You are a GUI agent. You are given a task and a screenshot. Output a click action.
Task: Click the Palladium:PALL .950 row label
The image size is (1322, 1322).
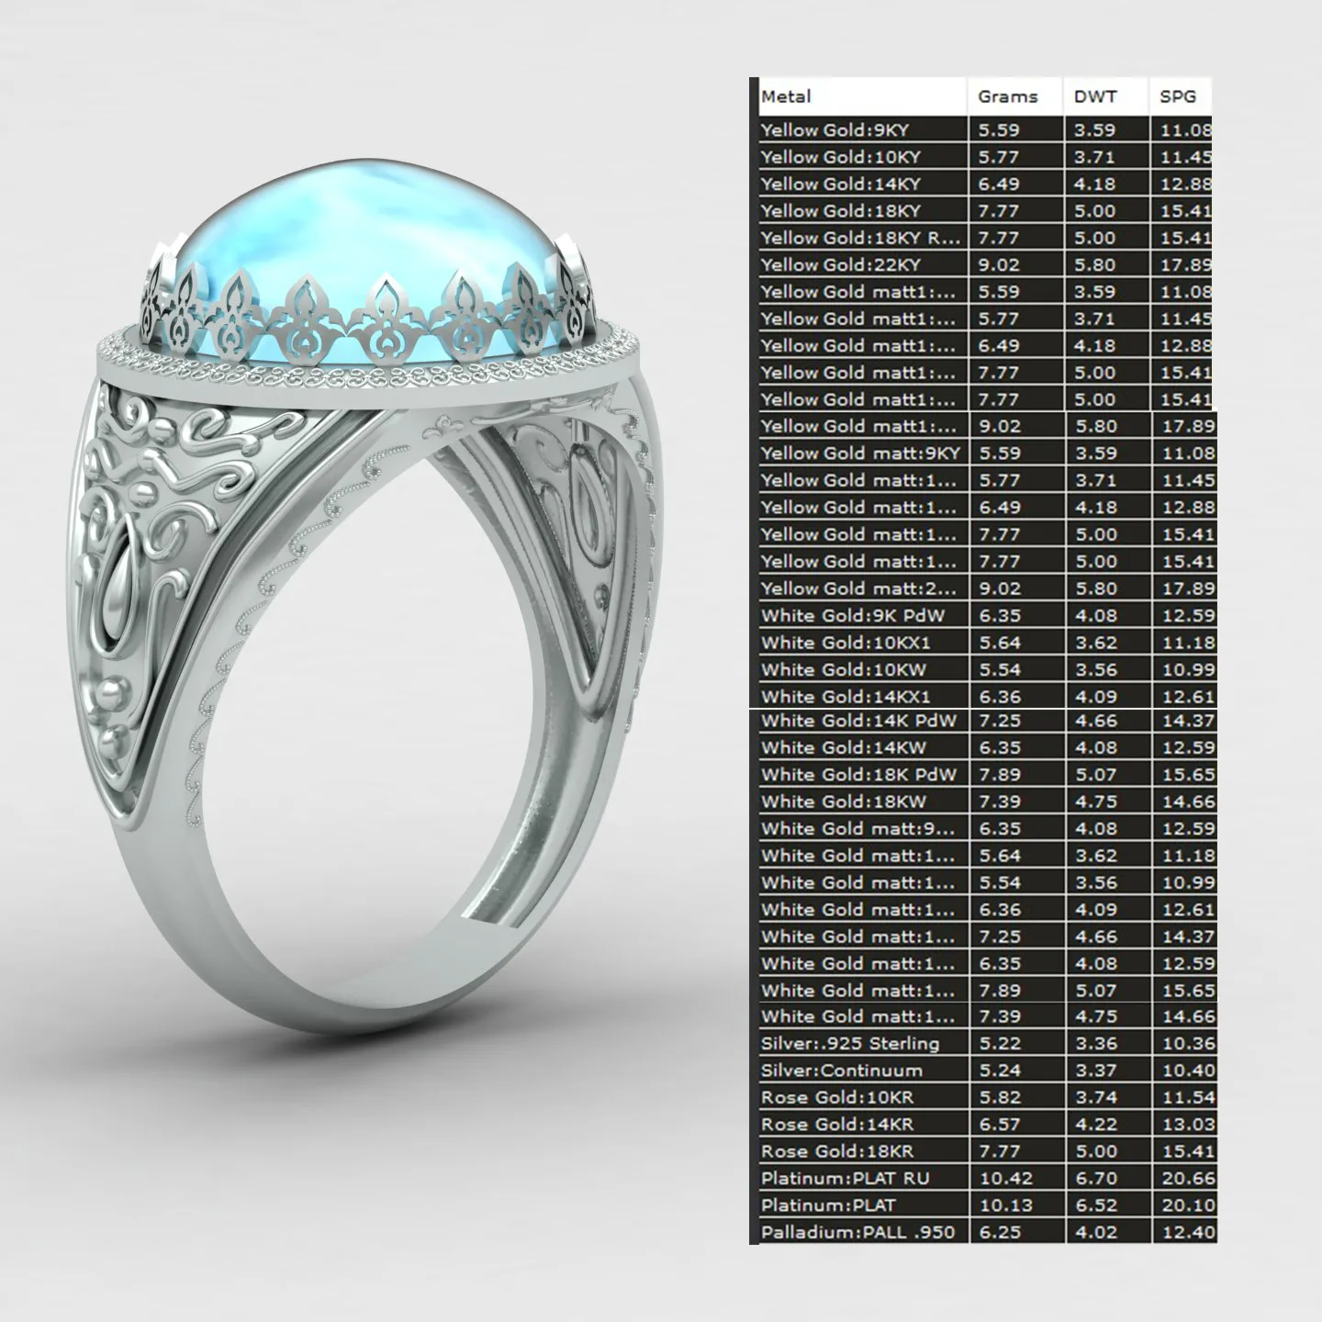pyautogui.click(x=857, y=1232)
